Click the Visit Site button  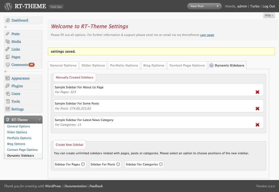[56, 7]
